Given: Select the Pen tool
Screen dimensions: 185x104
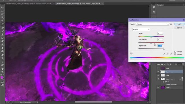Looking at the screenshot, I should [x=2, y=55].
